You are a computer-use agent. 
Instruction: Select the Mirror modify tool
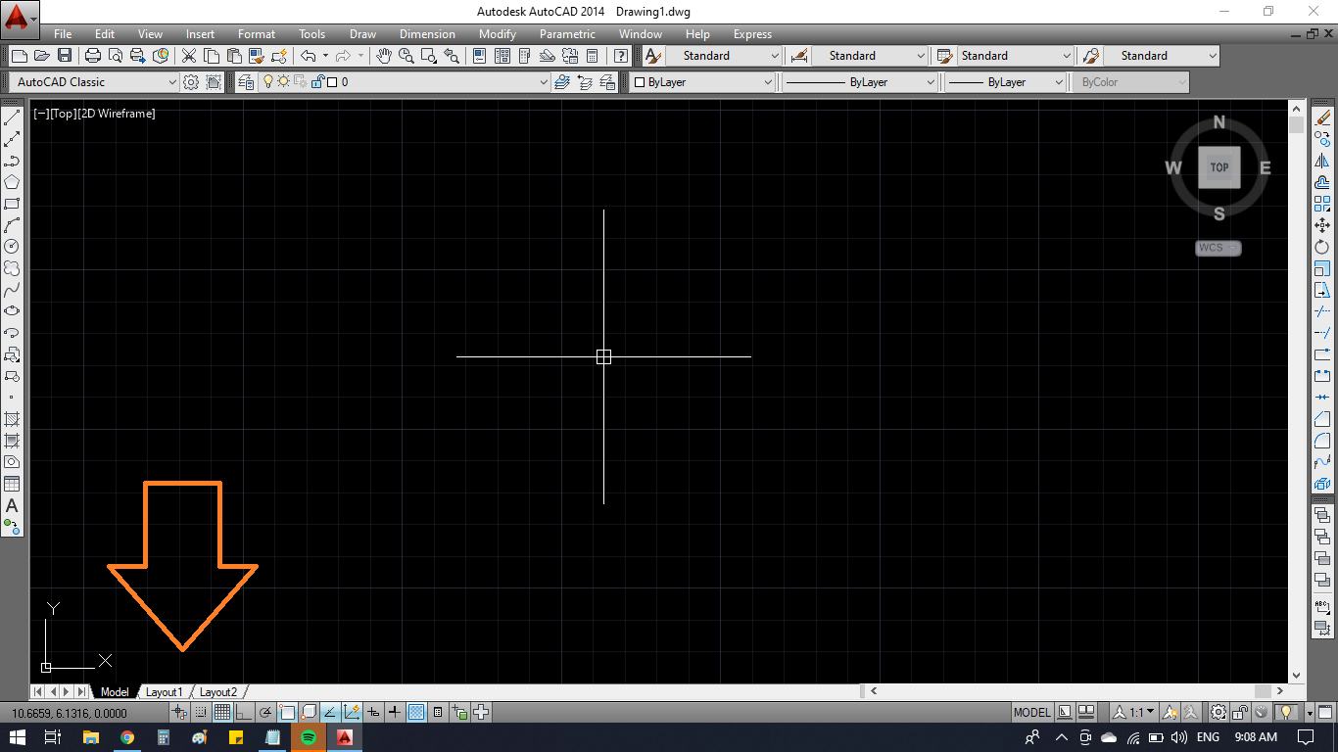1322,161
